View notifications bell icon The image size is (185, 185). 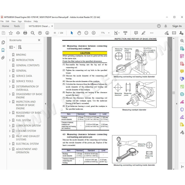(166, 26)
